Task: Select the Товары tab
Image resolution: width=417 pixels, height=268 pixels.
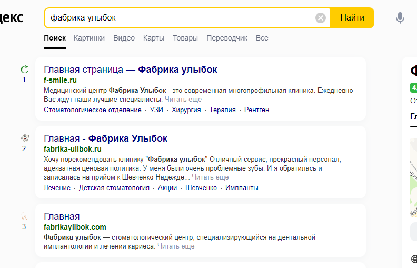Action: coord(185,38)
